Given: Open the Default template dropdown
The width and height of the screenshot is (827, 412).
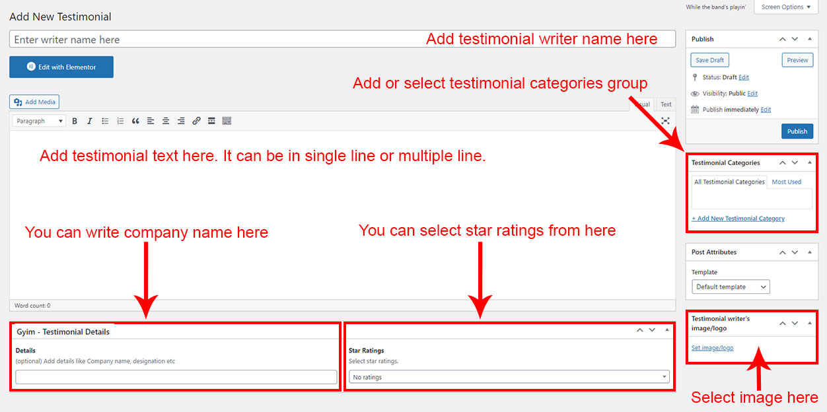Looking at the screenshot, I should coord(731,287).
